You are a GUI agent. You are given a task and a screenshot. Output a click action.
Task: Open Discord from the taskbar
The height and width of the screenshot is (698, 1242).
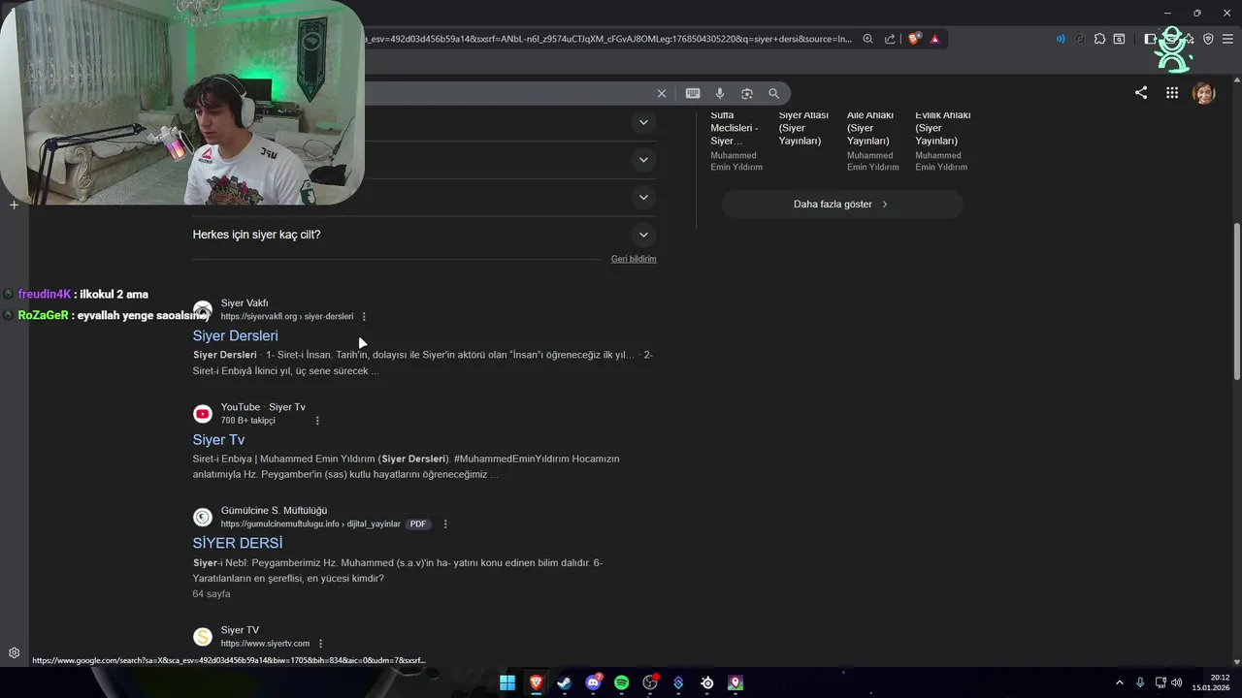coord(593,682)
